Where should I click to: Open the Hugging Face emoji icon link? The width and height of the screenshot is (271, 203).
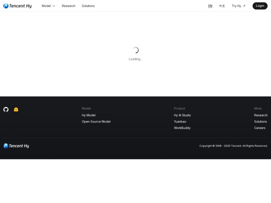click(16, 109)
